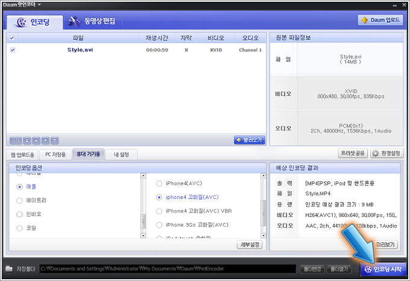This screenshot has height=281, width=410.
Task: Select the 애플 radio button
Action: point(20,187)
